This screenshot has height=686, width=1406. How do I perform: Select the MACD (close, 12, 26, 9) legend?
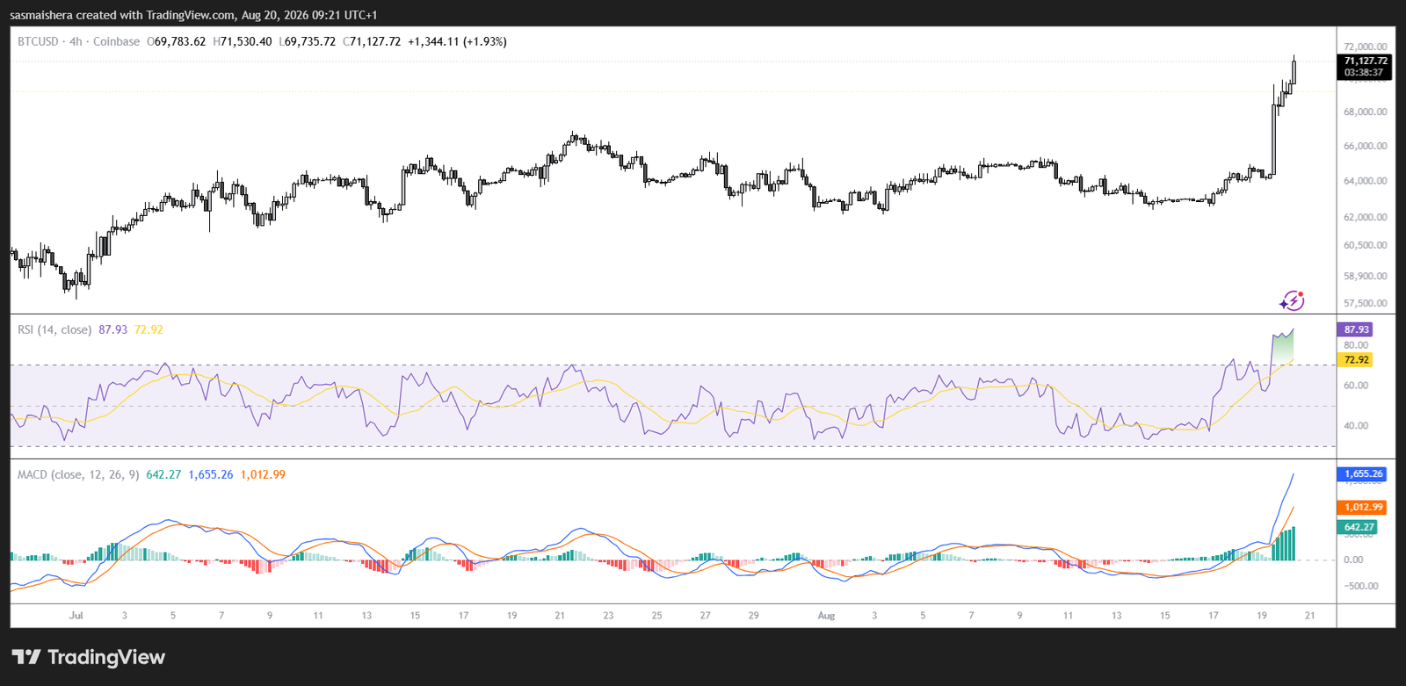pos(78,474)
